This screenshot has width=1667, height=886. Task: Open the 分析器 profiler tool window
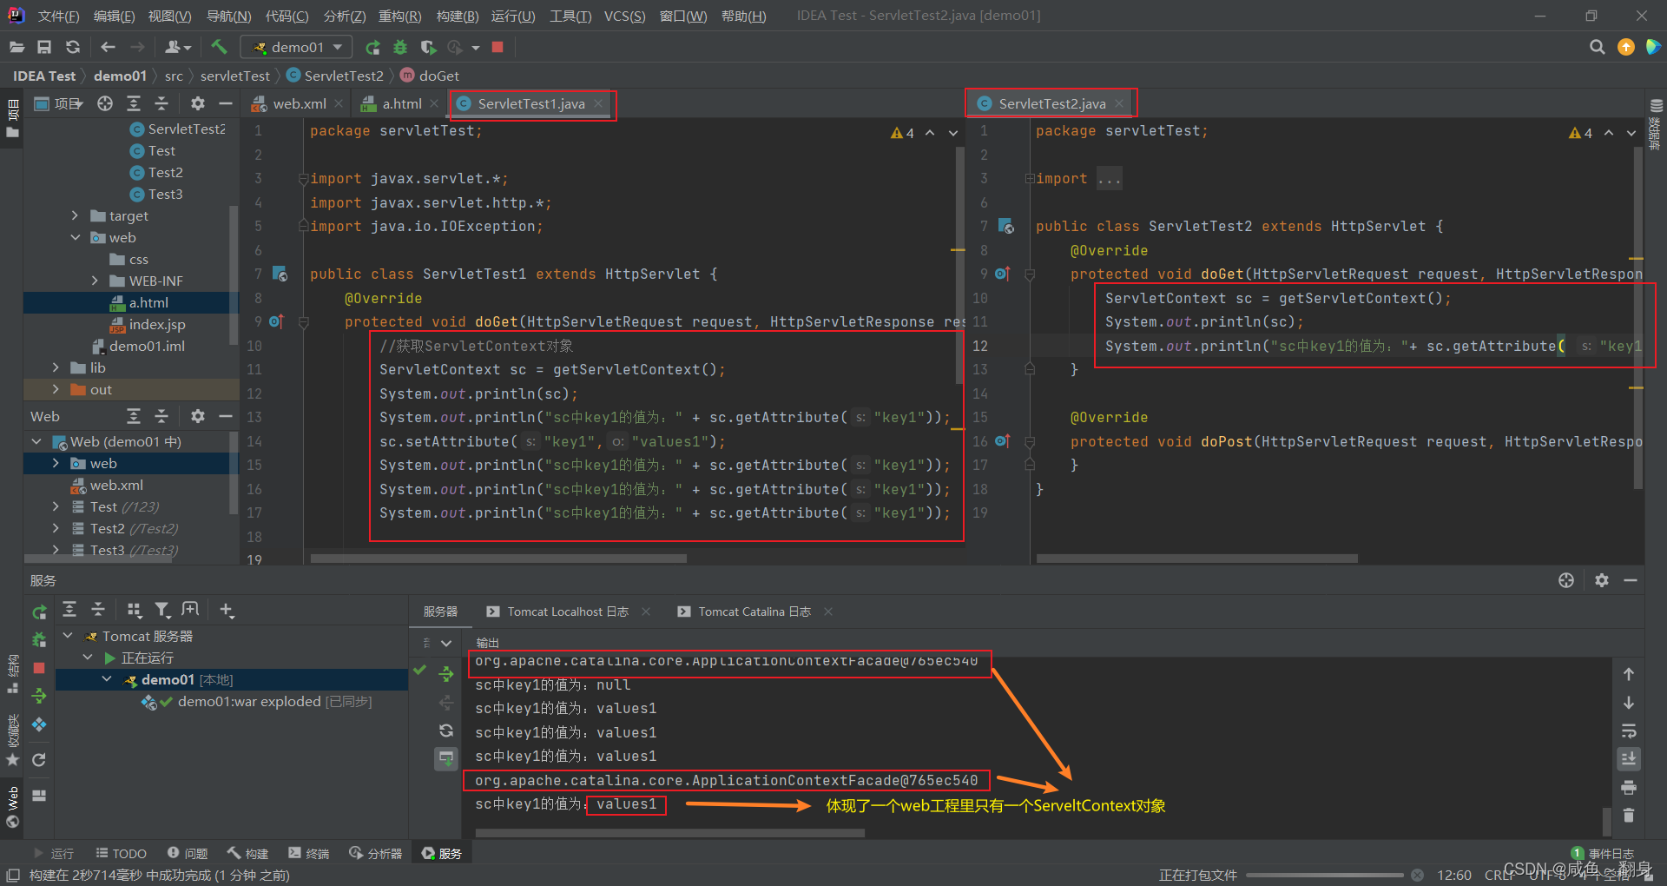click(376, 853)
